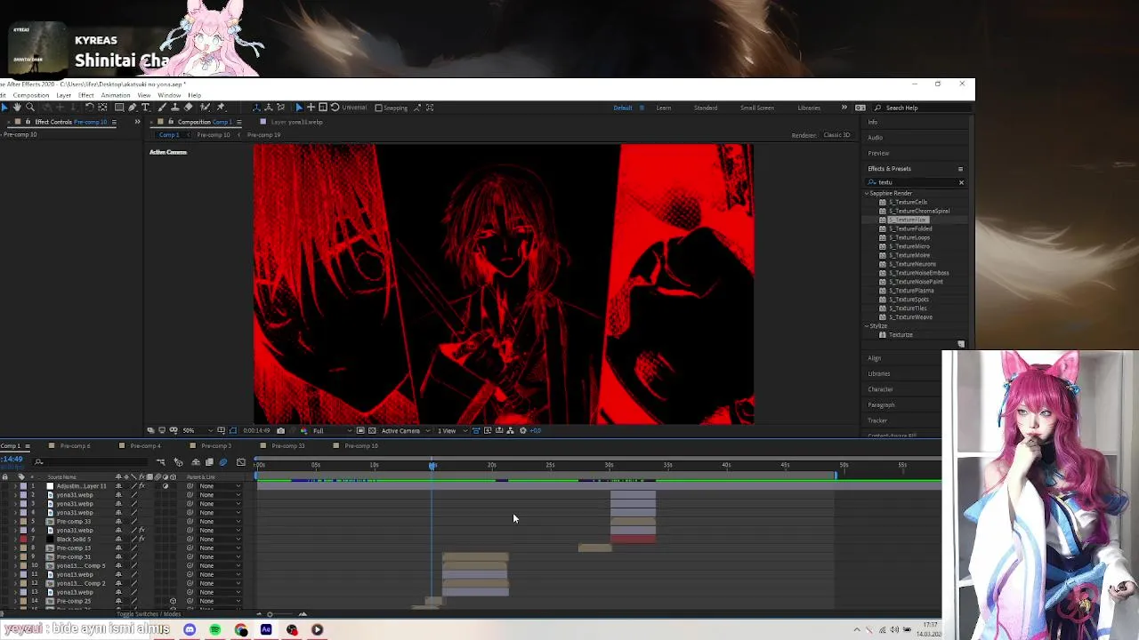Expand Black Solid 5 layer properties
1139x640 pixels.
(16, 540)
